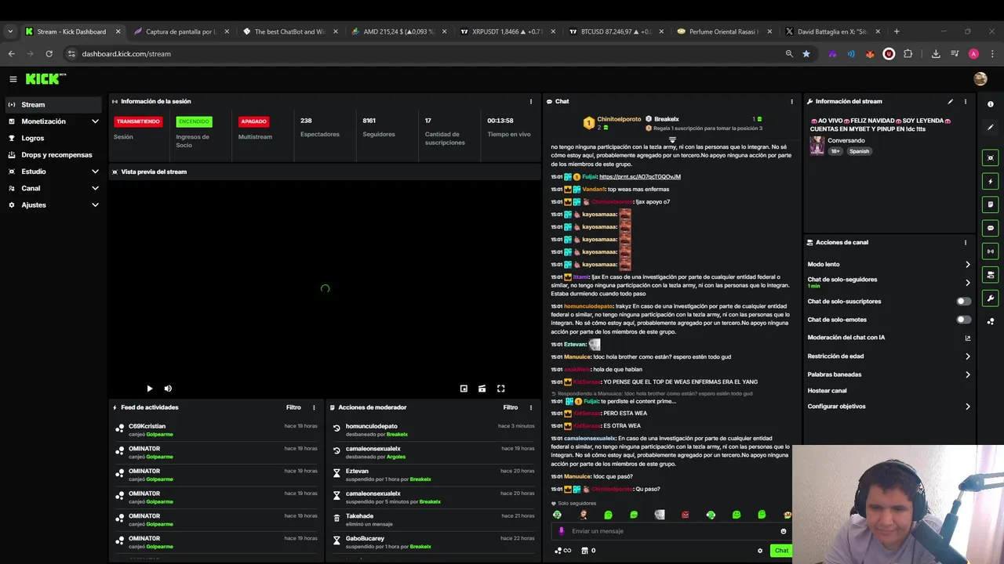Click the 18+ stream tag
This screenshot has height=564, width=1004.
(x=835, y=151)
